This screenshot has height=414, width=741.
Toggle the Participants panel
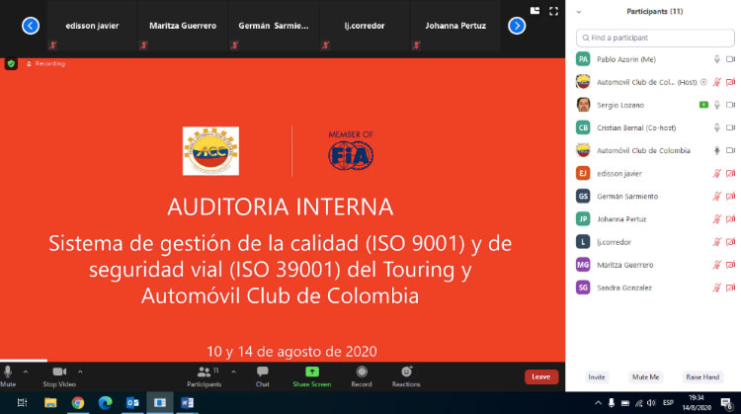point(206,374)
